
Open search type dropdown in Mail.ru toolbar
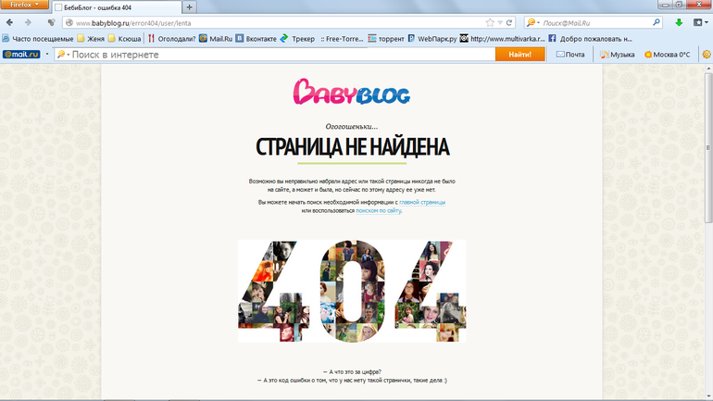(63, 54)
